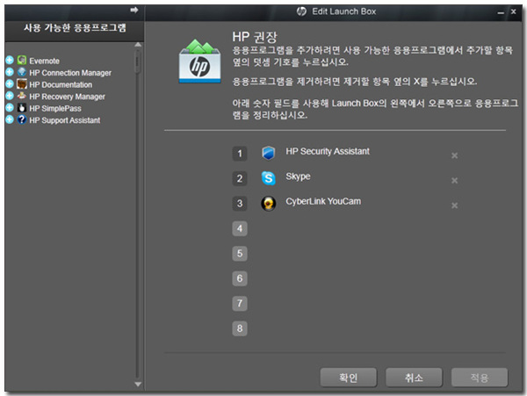Add HP Documentation with its plus icon
The width and height of the screenshot is (527, 396).
[x=10, y=84]
